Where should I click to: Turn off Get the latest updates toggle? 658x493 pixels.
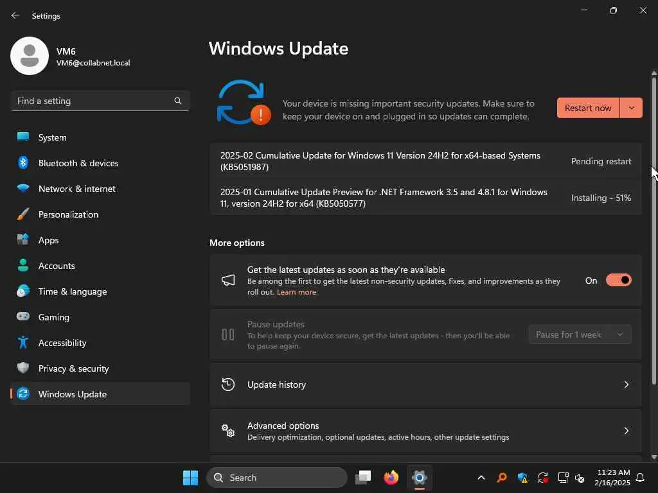(x=619, y=280)
